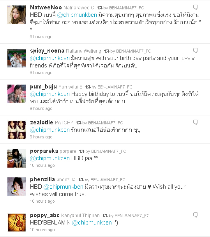The width and height of the screenshot is (210, 237).
Task: Click the retweet icon beside Pornwilai.S
Action: tap(88, 87)
